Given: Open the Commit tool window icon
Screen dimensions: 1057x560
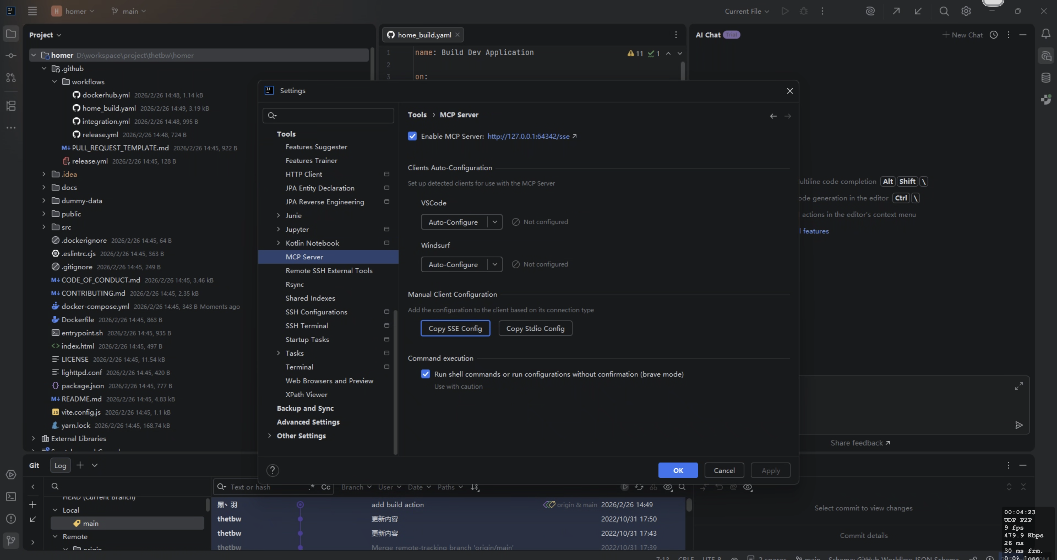Looking at the screenshot, I should click(x=11, y=56).
